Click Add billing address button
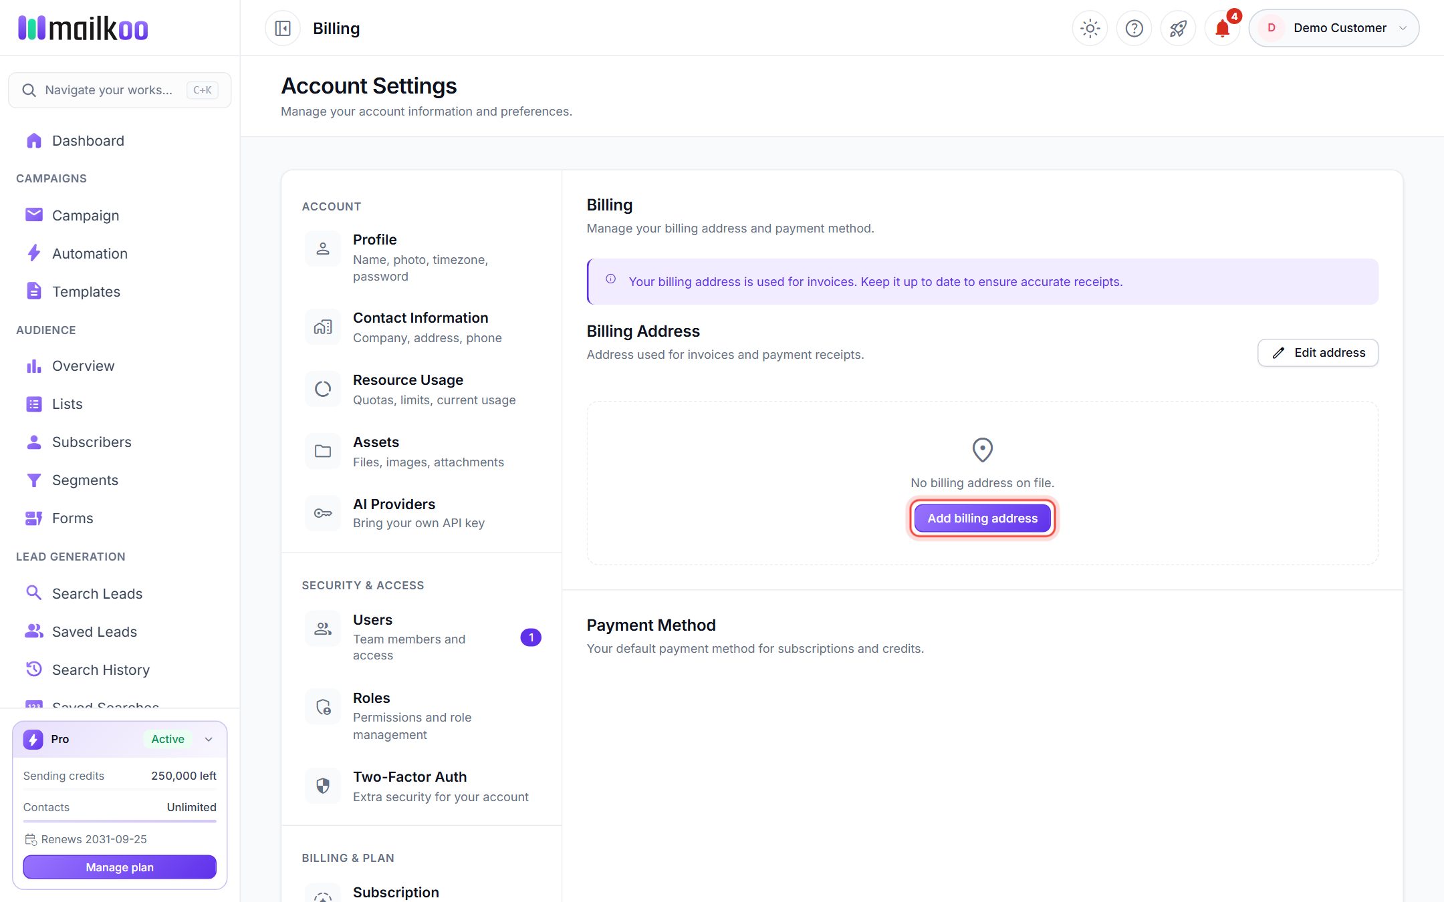This screenshot has width=1444, height=902. pyautogui.click(x=982, y=518)
